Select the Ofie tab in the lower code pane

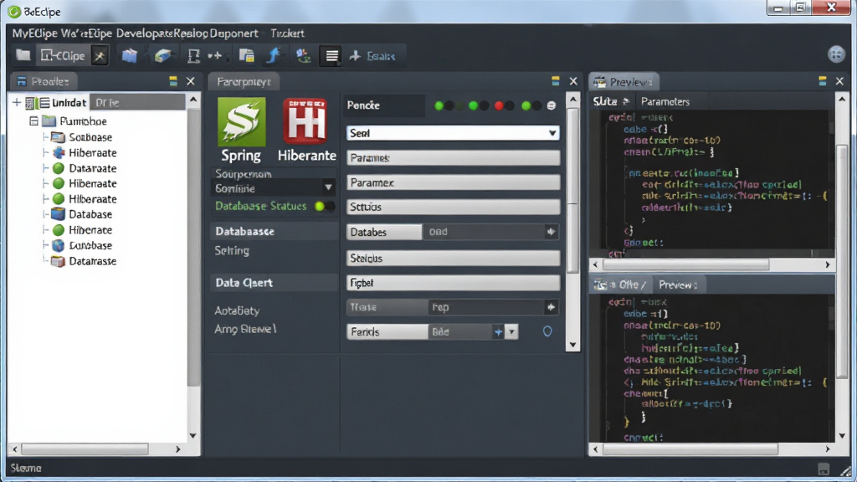(623, 285)
